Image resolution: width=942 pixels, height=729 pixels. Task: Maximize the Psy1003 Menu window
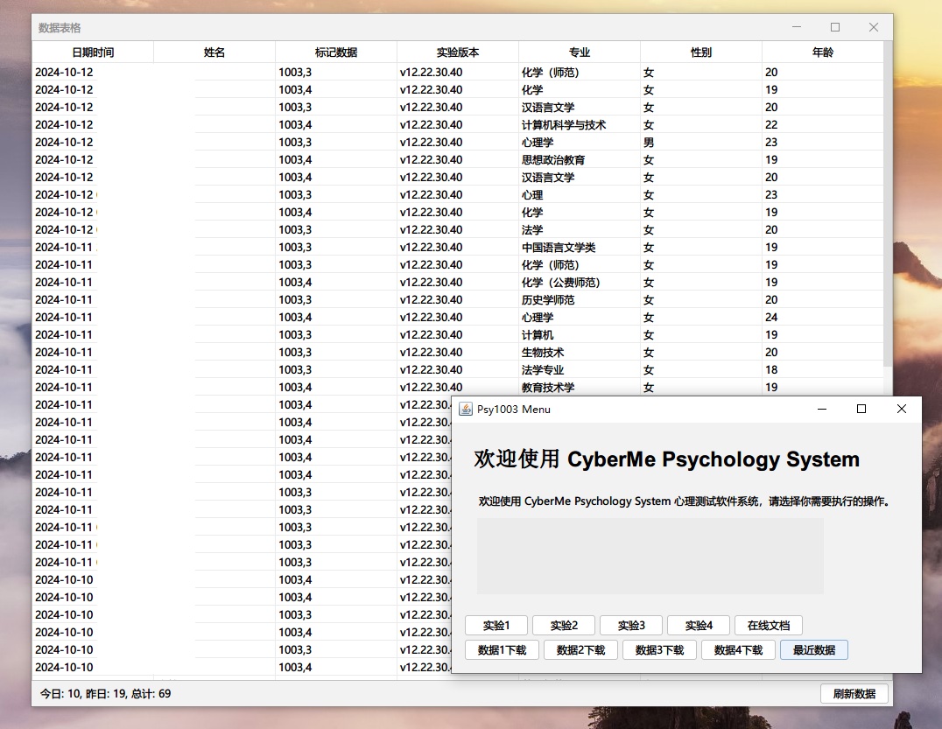pos(861,409)
